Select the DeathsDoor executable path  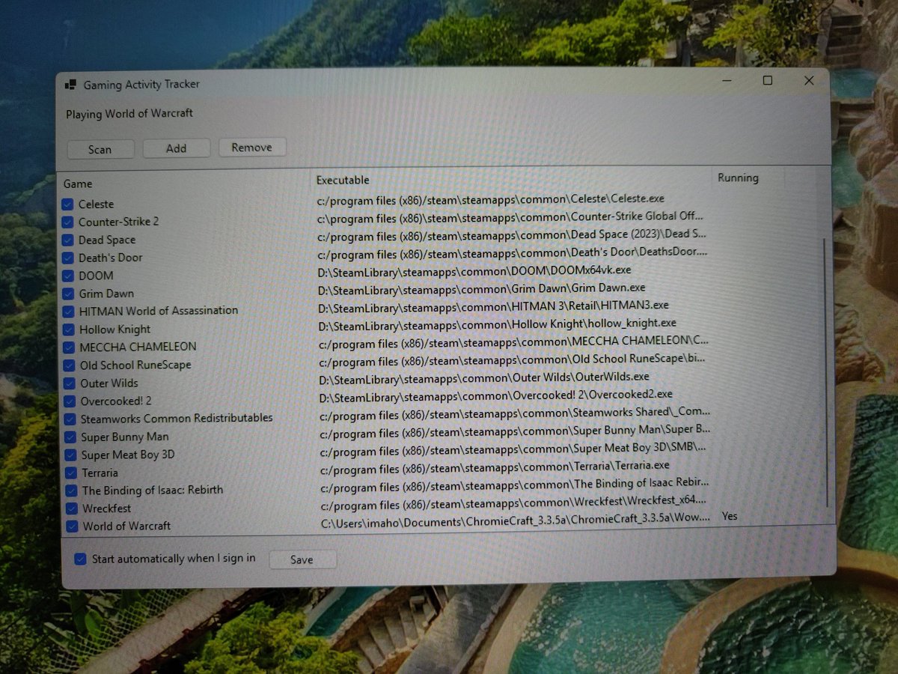(513, 253)
